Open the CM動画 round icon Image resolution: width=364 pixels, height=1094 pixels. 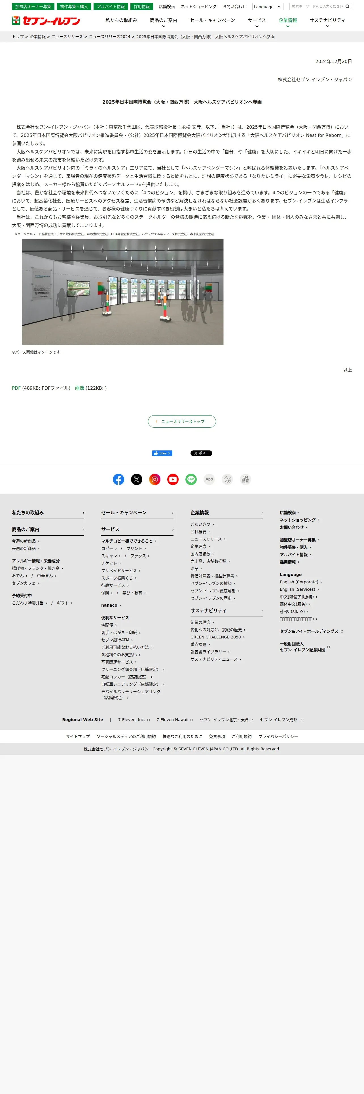pos(245,479)
